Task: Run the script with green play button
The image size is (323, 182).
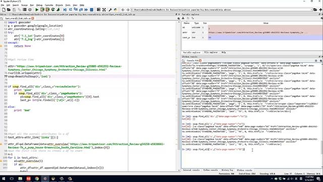Action: 37,10
